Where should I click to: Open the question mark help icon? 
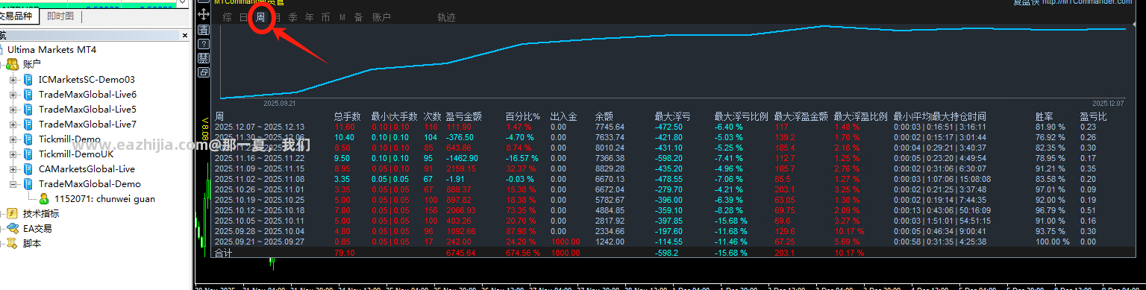tap(204, 44)
